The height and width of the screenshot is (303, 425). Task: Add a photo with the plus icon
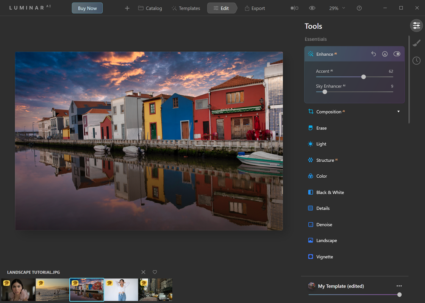click(127, 8)
